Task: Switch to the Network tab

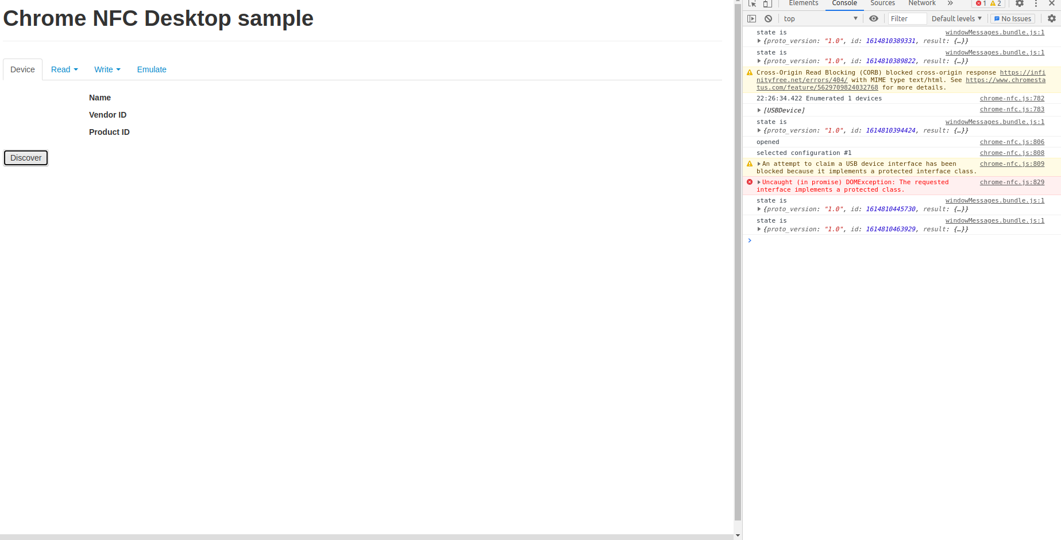Action: click(922, 3)
